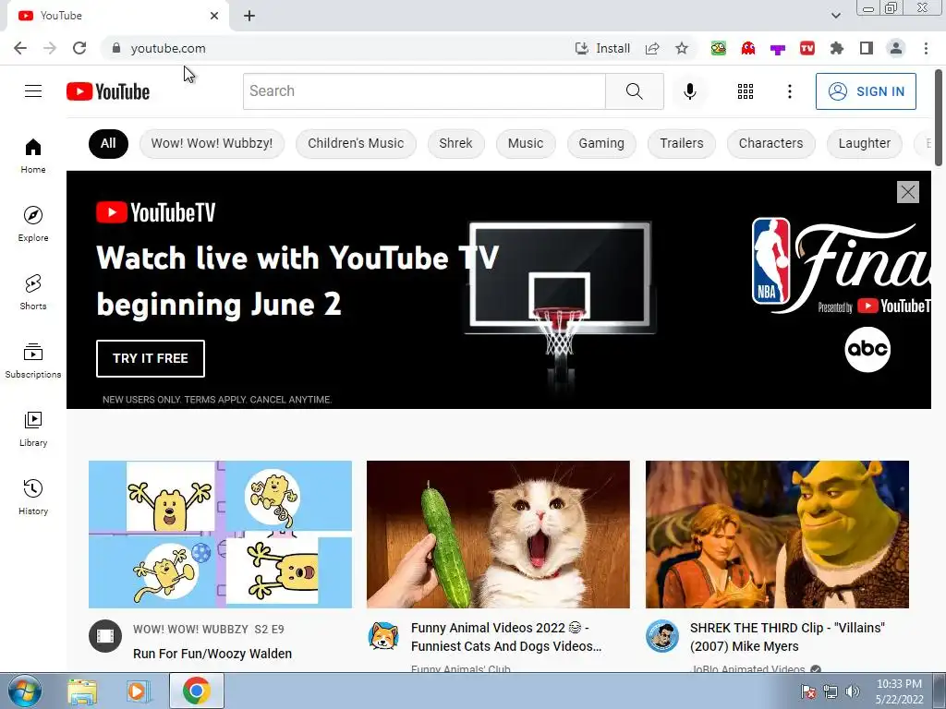Viewport: 946px width, 709px height.
Task: Click the Install app button
Action: pyautogui.click(x=602, y=48)
